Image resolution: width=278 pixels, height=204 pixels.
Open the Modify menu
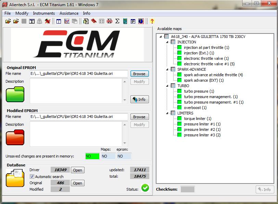coord(22,13)
